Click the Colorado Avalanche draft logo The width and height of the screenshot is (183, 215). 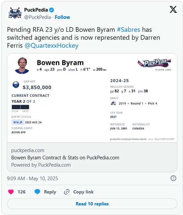click(113, 103)
